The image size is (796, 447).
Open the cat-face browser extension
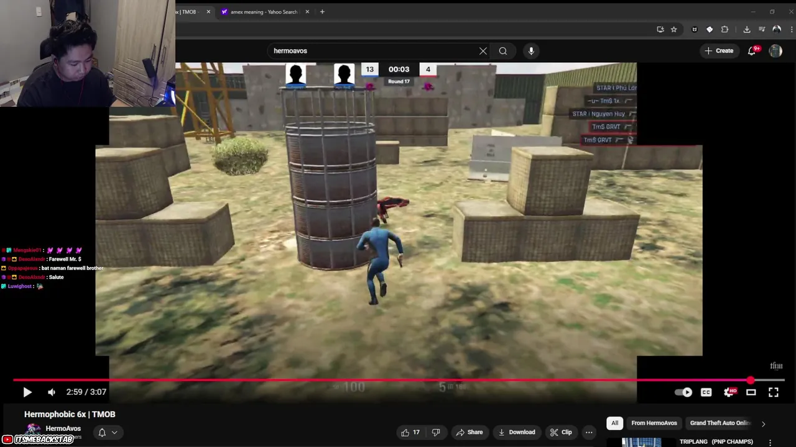pos(695,29)
